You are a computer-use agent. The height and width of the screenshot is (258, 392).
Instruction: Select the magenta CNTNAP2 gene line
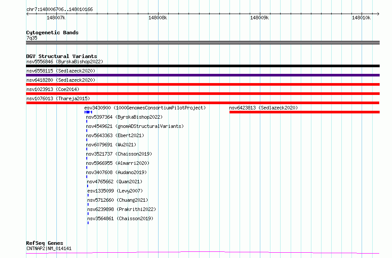tap(203, 253)
